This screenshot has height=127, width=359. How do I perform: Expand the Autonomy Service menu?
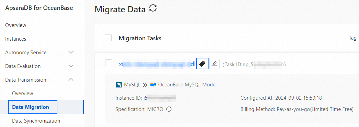pos(71,53)
